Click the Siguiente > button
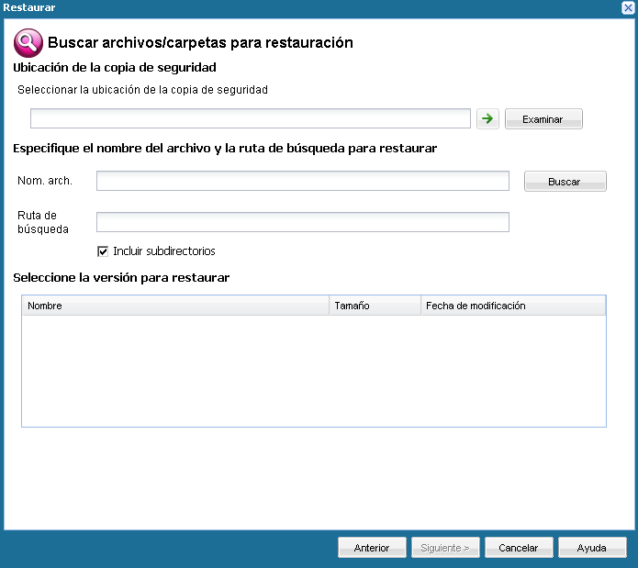Image resolution: width=638 pixels, height=568 pixels. click(x=445, y=548)
